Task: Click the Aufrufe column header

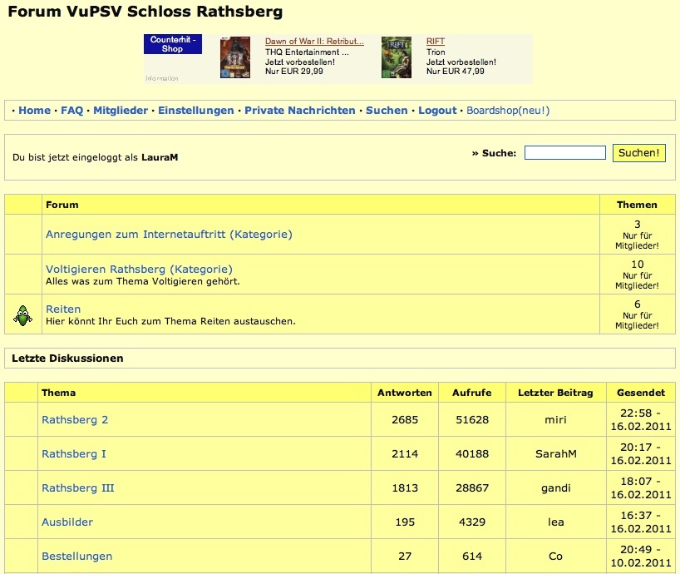Action: [472, 393]
